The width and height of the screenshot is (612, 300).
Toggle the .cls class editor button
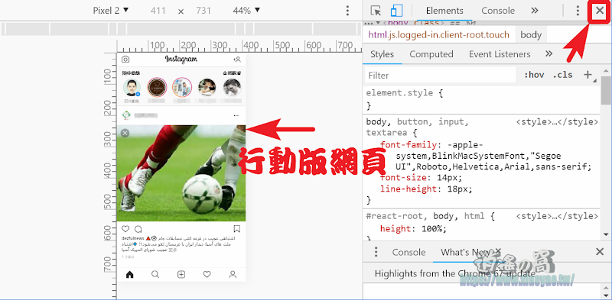pyautogui.click(x=562, y=75)
